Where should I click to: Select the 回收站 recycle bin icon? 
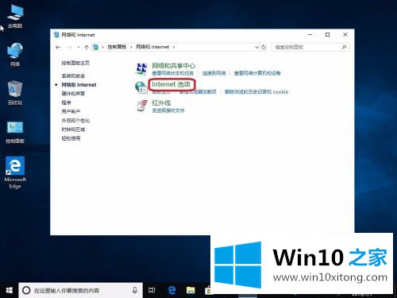(15, 93)
